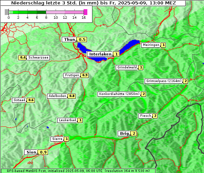The image size is (204, 173).
Task: Click the map title bar text
Action: [93, 3]
